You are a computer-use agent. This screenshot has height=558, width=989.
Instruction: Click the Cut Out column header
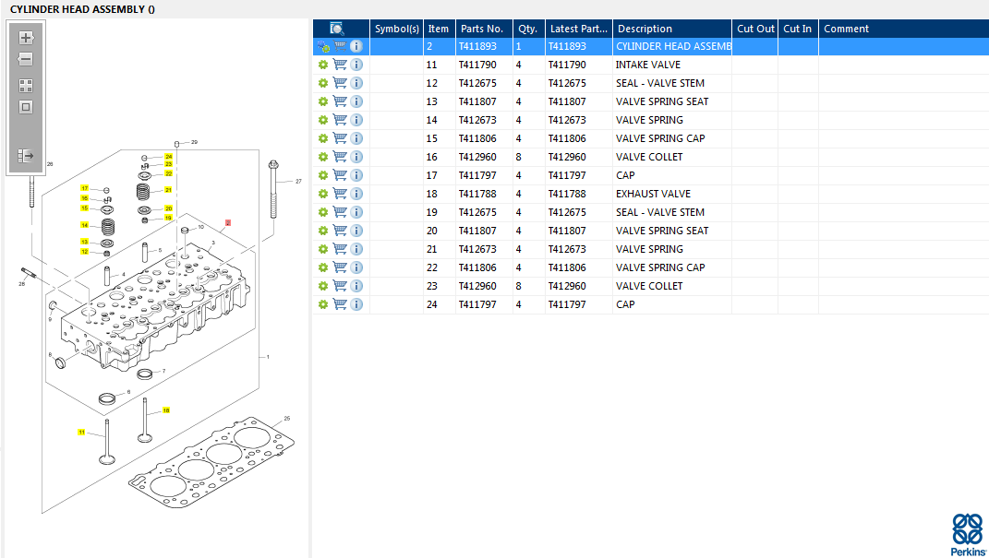tap(755, 29)
